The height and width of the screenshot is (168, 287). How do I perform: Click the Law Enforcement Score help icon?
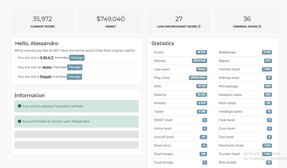199,26
